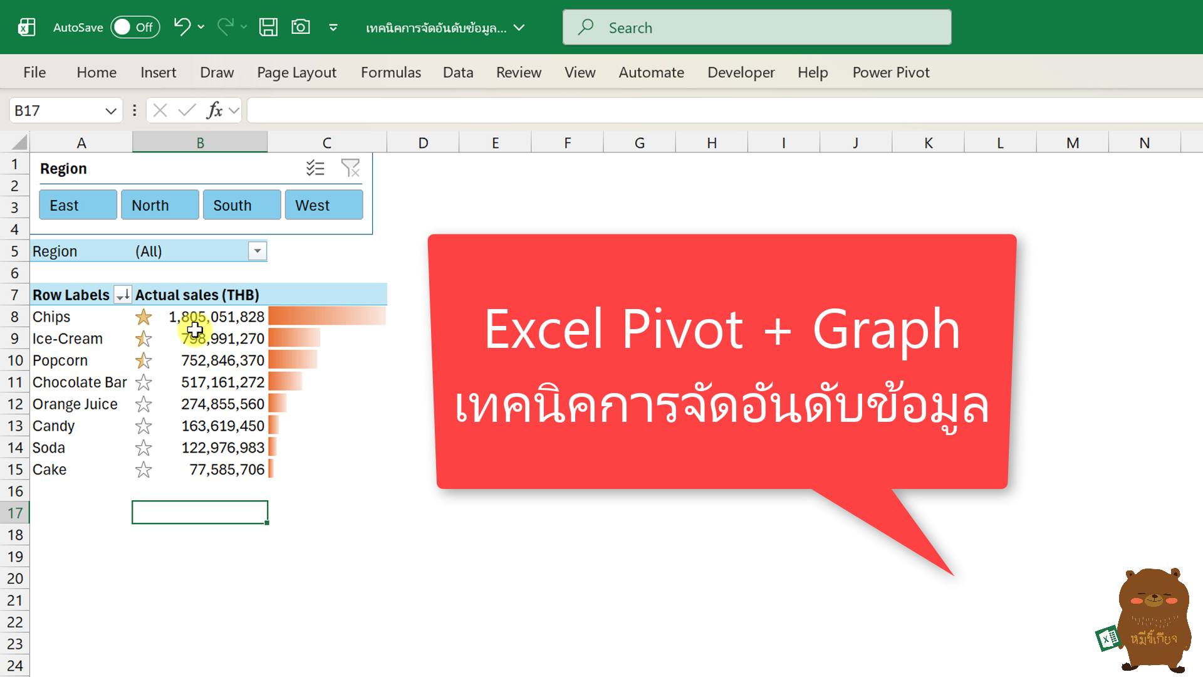Toggle Multi-Select on the Region slicer
This screenshot has height=677, width=1203.
coord(315,168)
